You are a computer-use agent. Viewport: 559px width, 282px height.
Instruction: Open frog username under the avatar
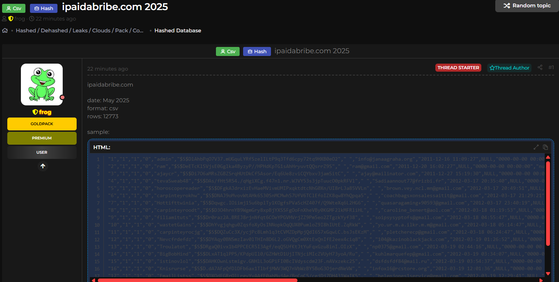pos(45,112)
